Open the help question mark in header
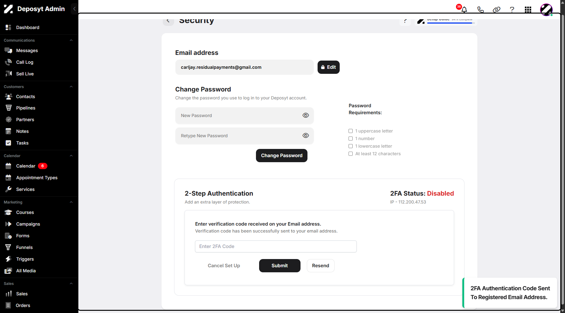Image resolution: width=565 pixels, height=313 pixels. (x=512, y=9)
